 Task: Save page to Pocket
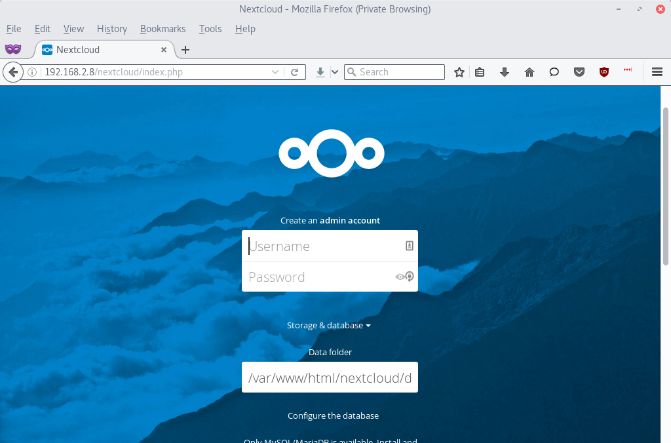(x=579, y=72)
